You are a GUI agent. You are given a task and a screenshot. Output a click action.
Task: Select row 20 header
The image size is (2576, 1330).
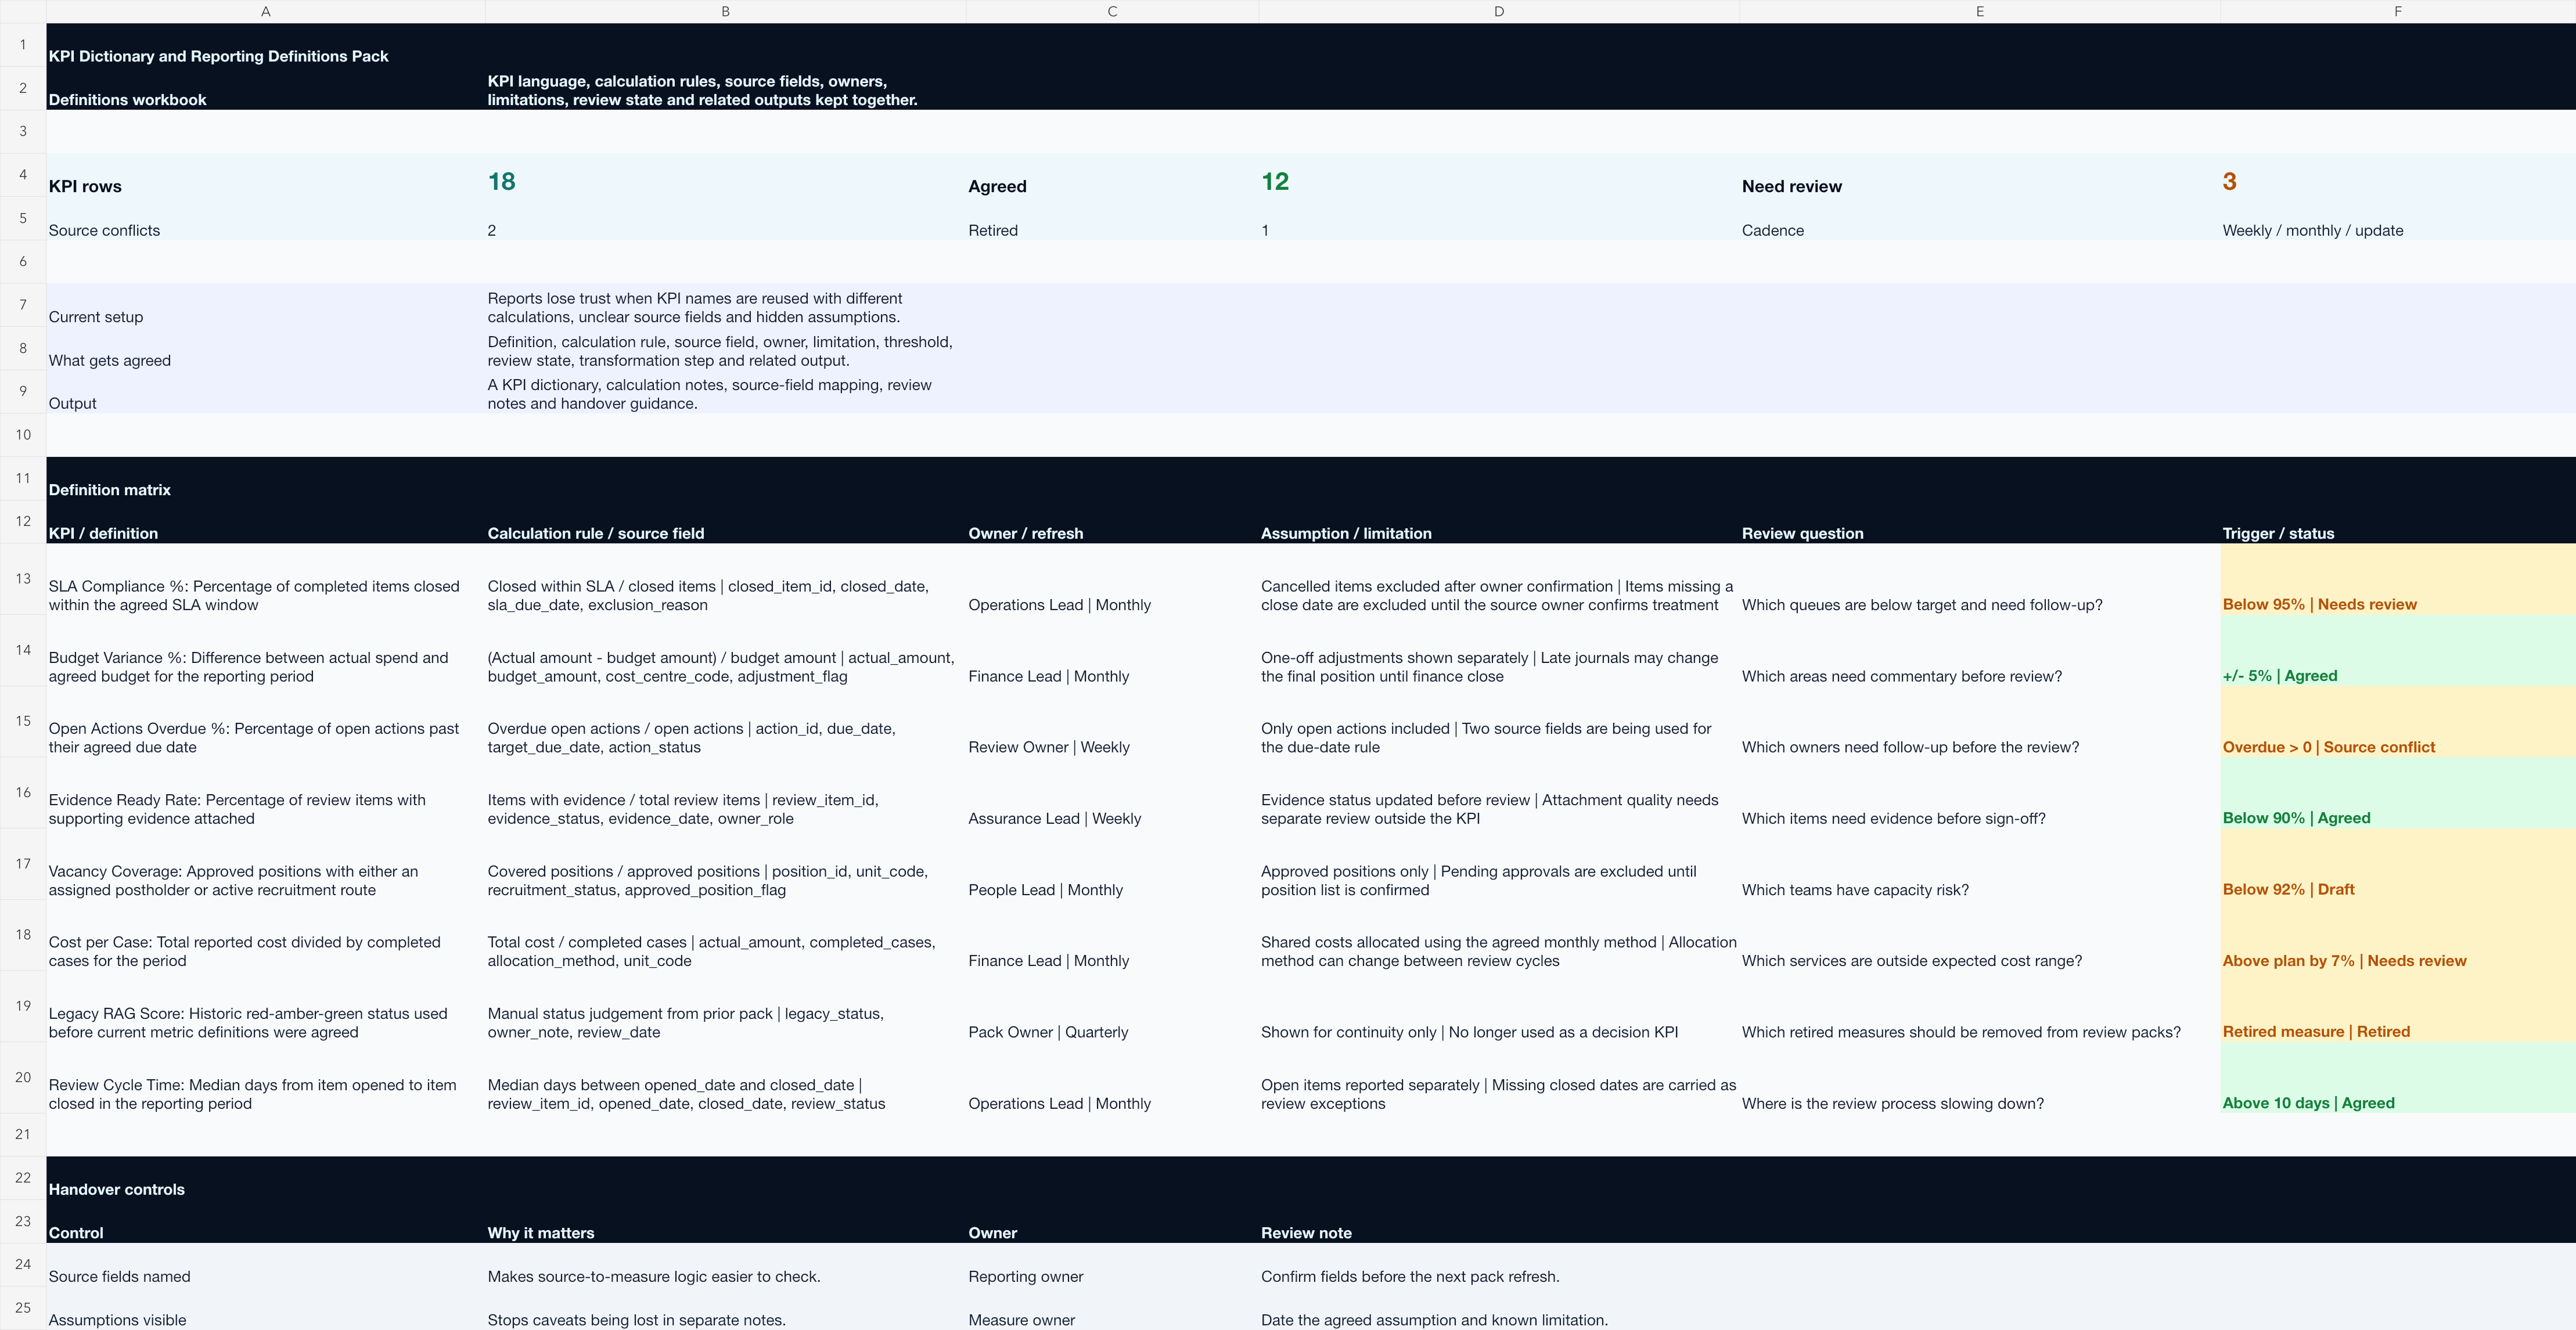click(x=23, y=1077)
